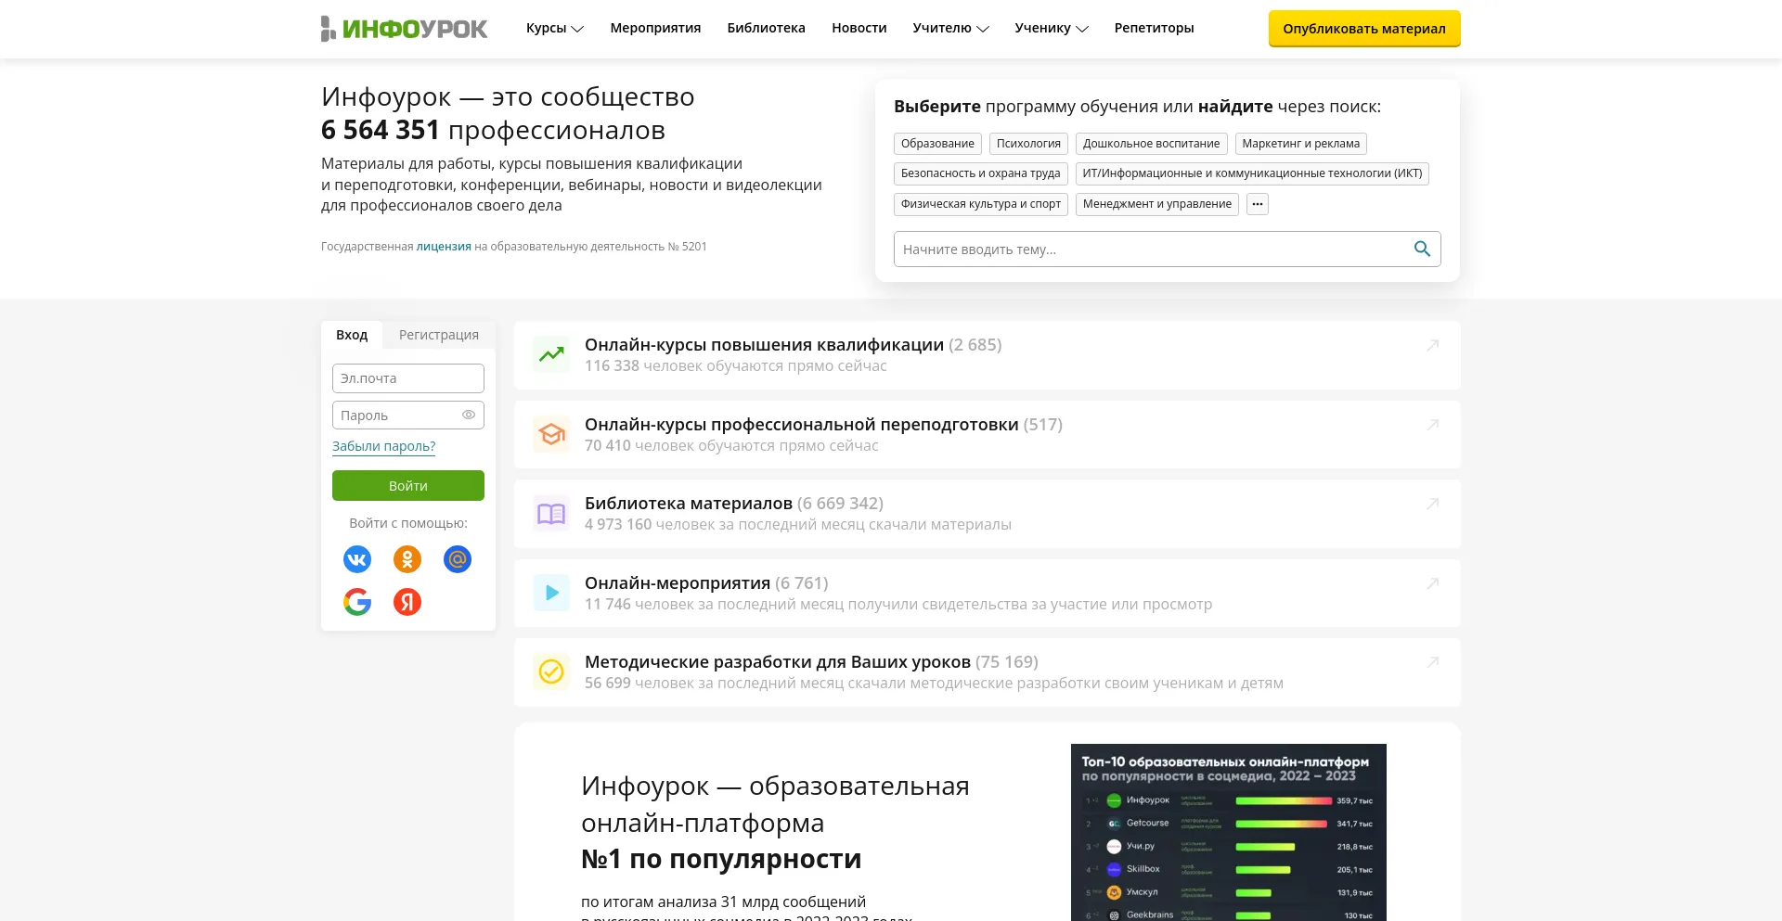This screenshot has width=1782, height=921.
Task: Select the Образование category tag
Action: point(937,144)
